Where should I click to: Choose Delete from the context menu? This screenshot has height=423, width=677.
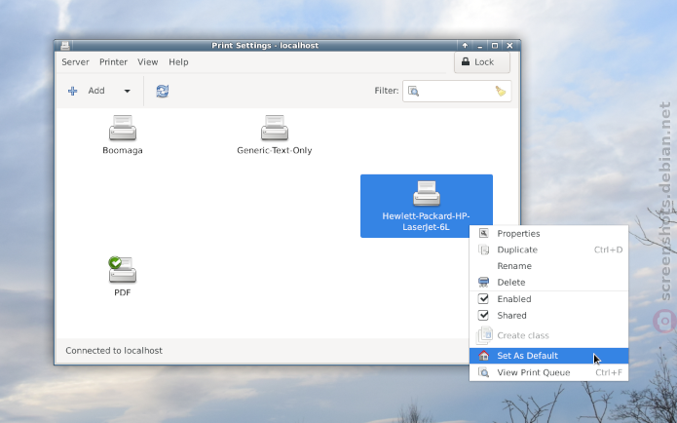pyautogui.click(x=548, y=282)
